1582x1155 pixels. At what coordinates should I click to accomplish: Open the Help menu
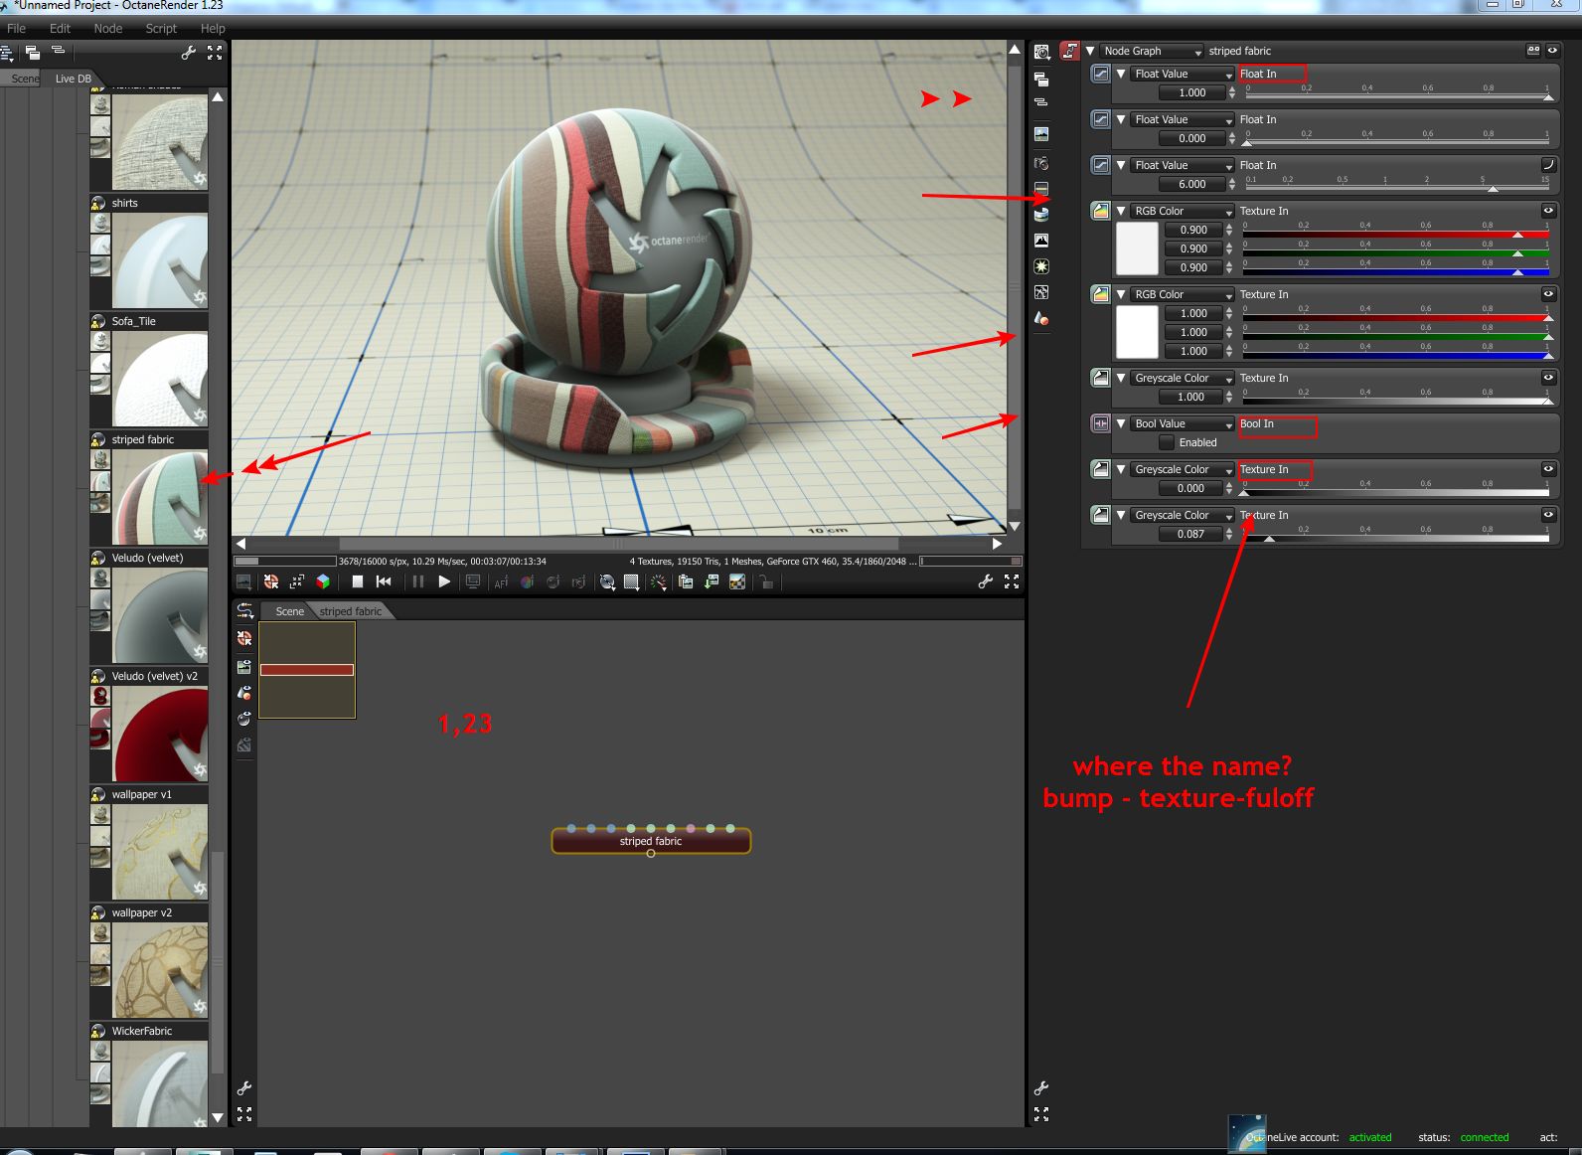coord(213,29)
